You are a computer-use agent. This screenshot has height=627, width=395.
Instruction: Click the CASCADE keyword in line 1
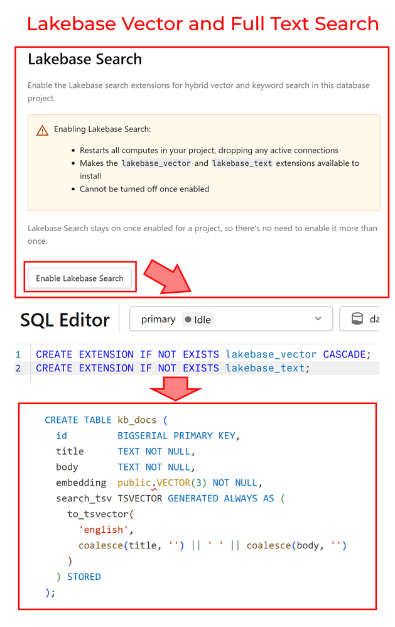tap(344, 354)
